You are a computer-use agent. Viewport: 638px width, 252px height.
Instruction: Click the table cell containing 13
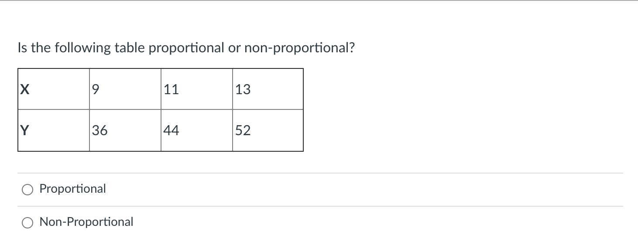point(268,89)
